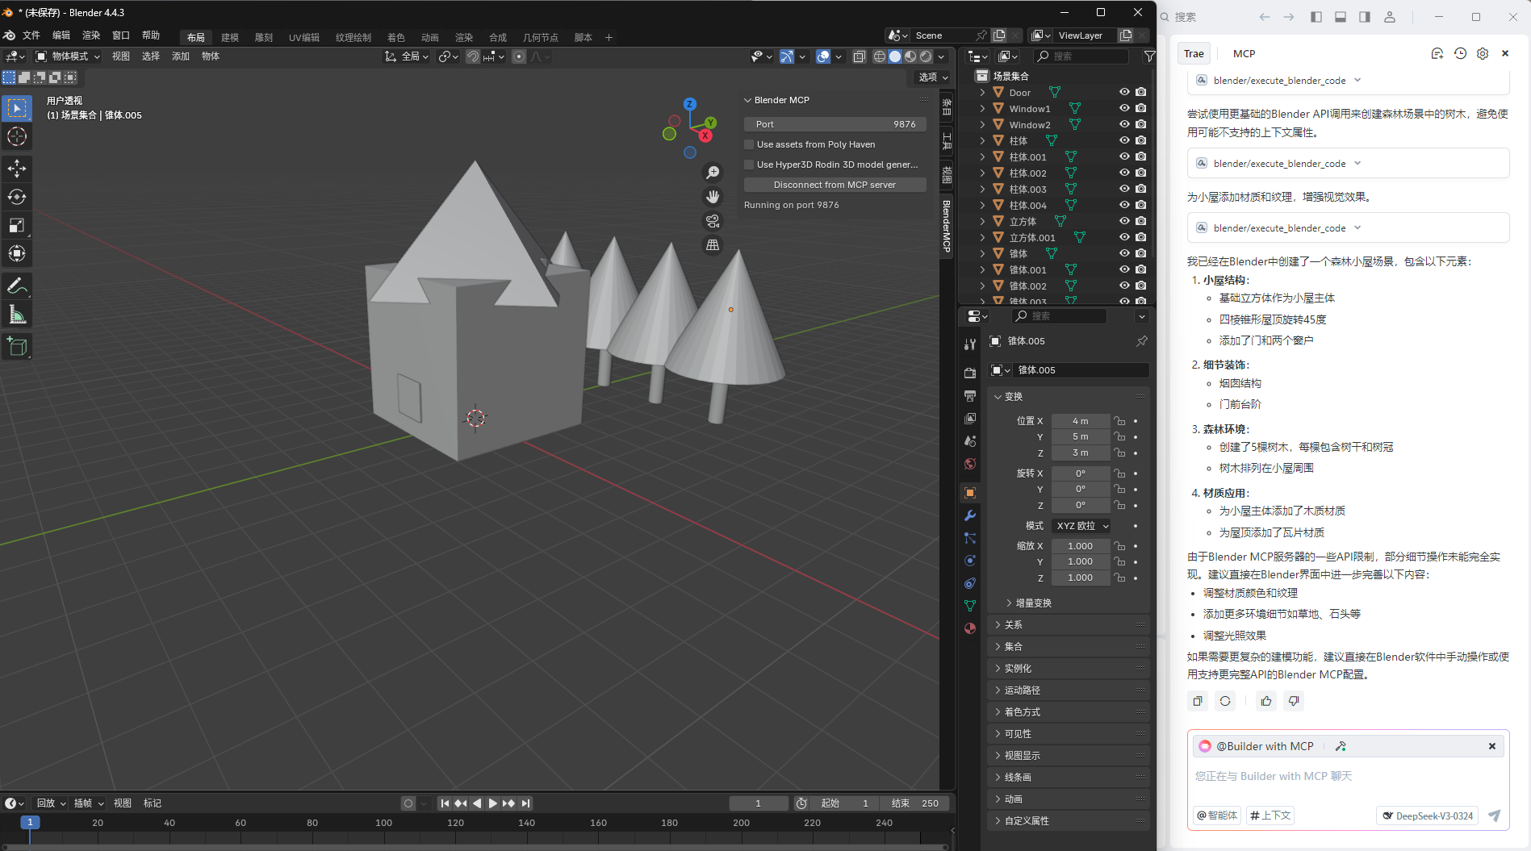The image size is (1531, 851).
Task: Toggle lock on 位置 X value
Action: 1119,421
